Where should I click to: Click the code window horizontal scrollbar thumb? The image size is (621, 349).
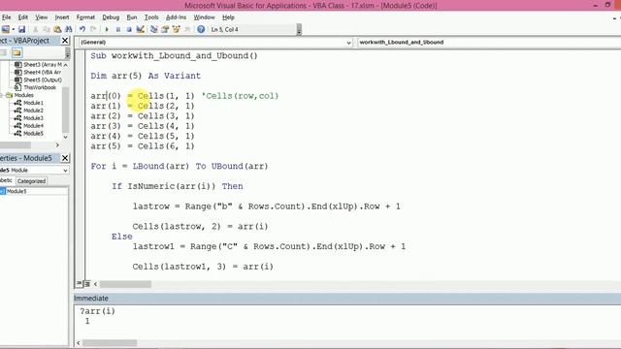pos(125,284)
